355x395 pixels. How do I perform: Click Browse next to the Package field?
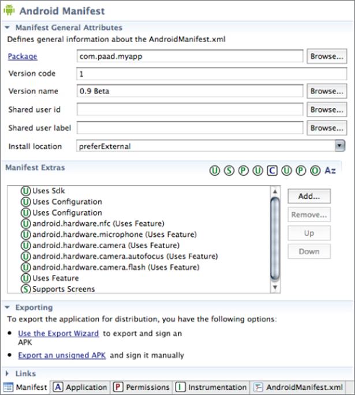coord(327,56)
